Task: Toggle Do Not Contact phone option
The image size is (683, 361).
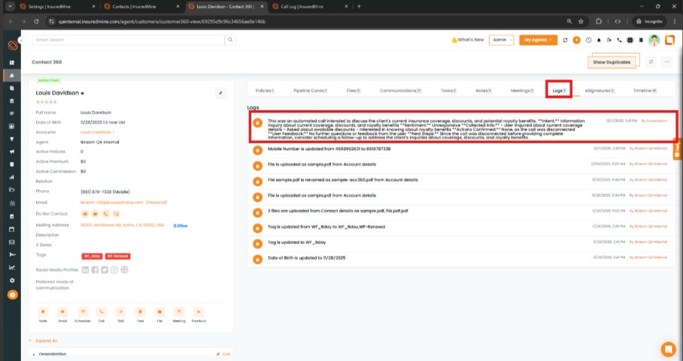Action: pos(106,214)
